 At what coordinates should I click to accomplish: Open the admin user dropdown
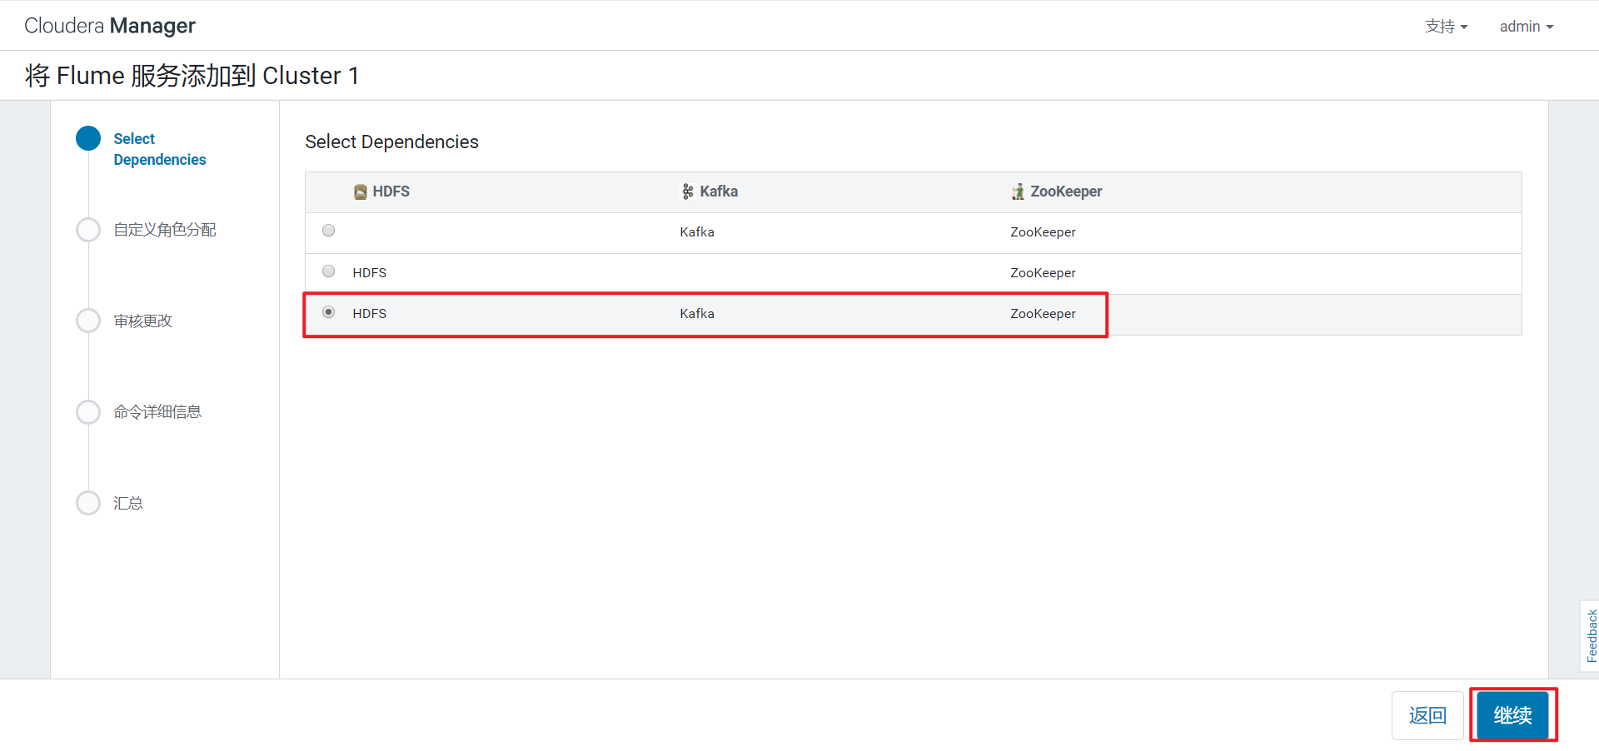pyautogui.click(x=1527, y=27)
